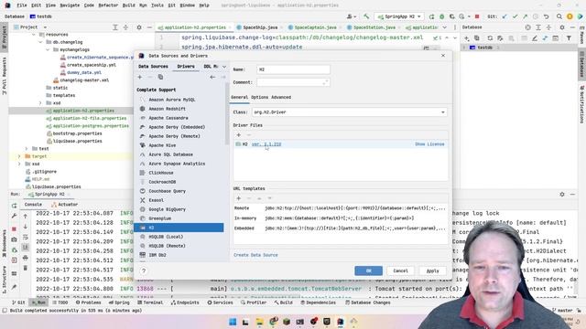Expand the target folder in project tree
Screen dimensions: 586x329
point(19,156)
